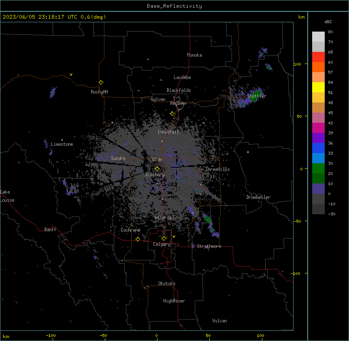Select the RockyMH label

pyautogui.click(x=99, y=92)
